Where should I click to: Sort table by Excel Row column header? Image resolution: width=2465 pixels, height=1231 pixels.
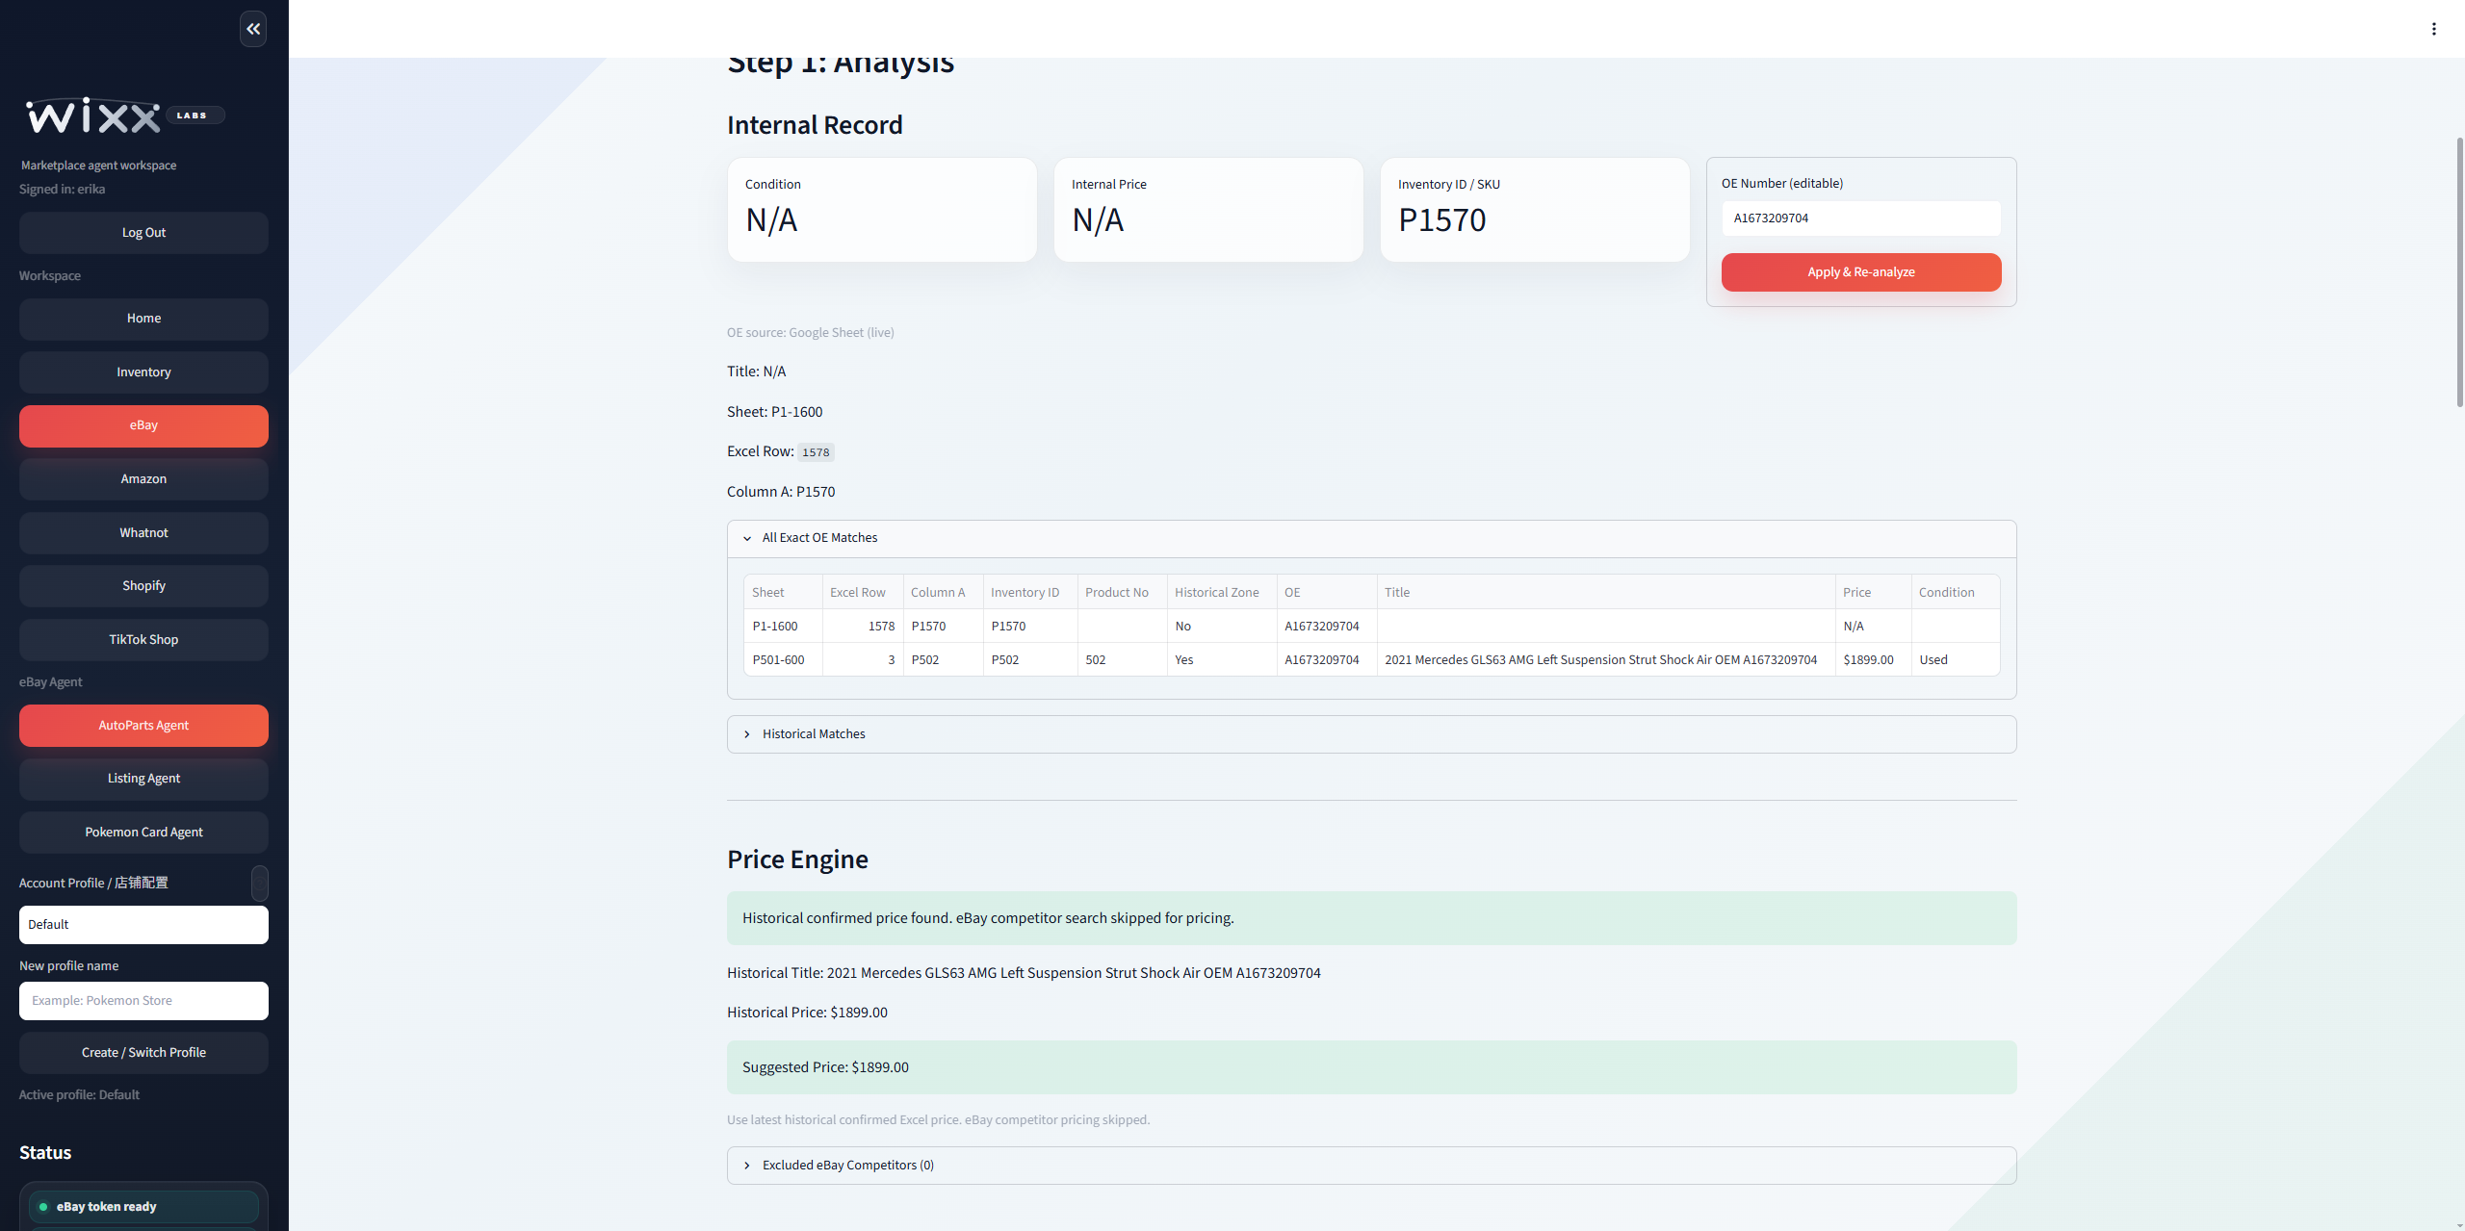pos(863,593)
